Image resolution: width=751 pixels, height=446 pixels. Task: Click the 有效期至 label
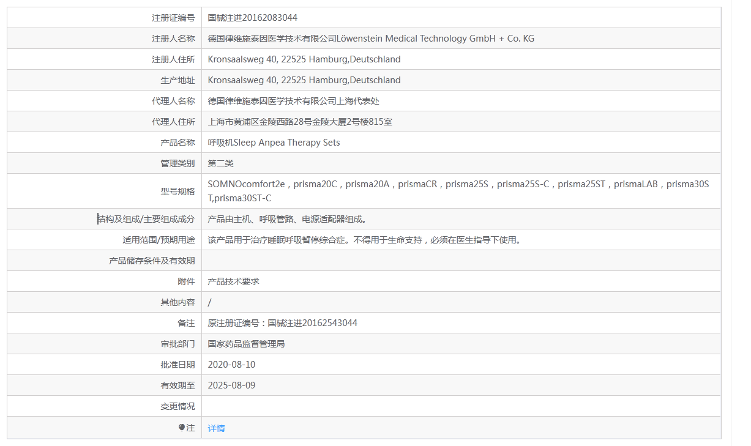(x=177, y=385)
